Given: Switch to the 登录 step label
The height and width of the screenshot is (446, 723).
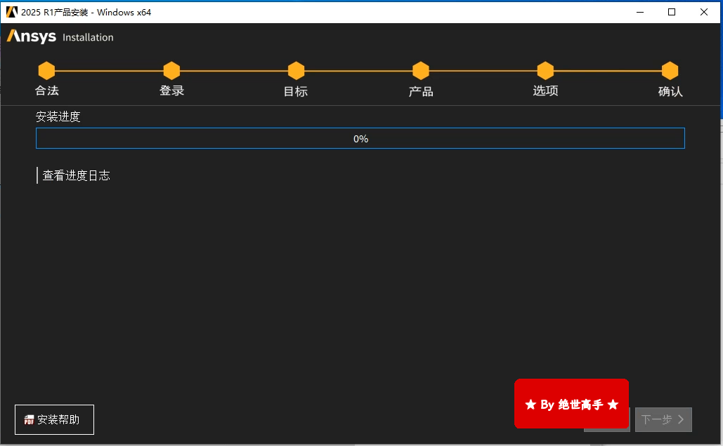Looking at the screenshot, I should tap(171, 90).
